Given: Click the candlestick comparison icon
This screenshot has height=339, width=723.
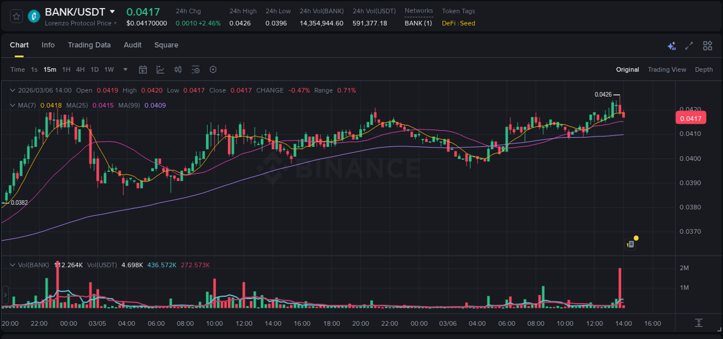Looking at the screenshot, I should [178, 69].
